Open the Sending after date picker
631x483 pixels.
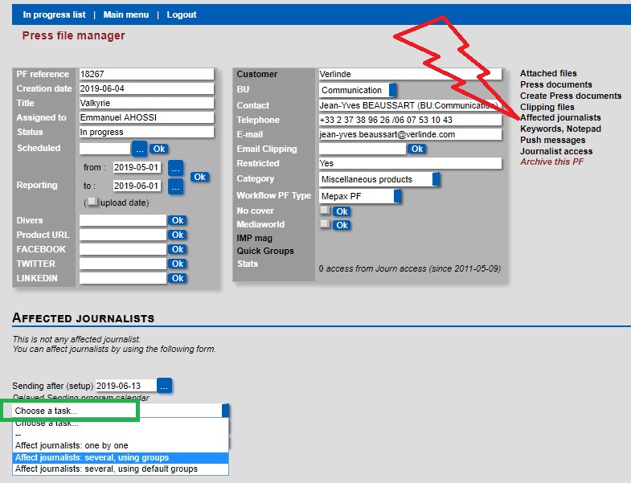tap(164, 386)
